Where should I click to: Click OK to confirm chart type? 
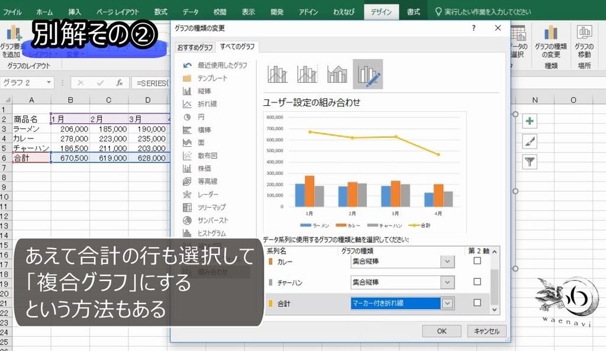[x=441, y=331]
